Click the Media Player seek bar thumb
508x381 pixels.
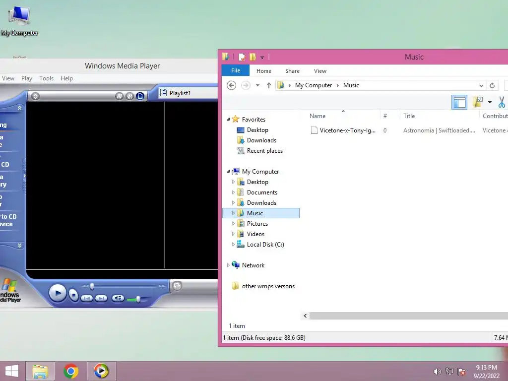(x=92, y=286)
